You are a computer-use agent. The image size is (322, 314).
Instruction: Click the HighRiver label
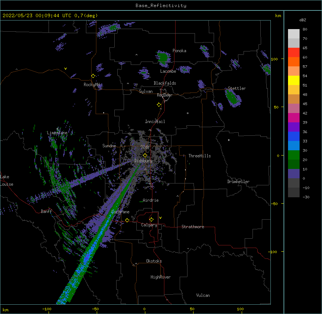[161, 277]
